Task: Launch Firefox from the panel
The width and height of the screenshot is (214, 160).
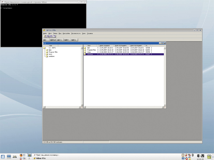Action: (x=21, y=155)
